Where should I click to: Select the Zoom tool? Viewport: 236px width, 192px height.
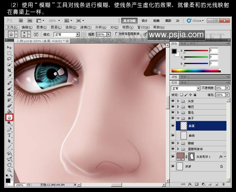pos(9,171)
